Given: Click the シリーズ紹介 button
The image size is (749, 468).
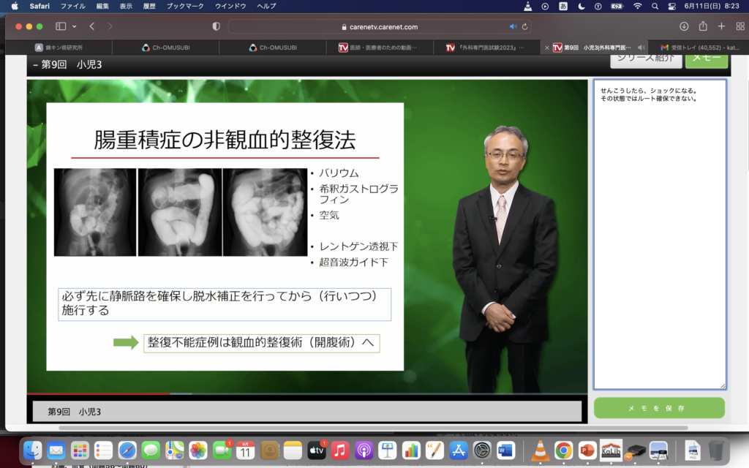Looking at the screenshot, I should point(641,58).
